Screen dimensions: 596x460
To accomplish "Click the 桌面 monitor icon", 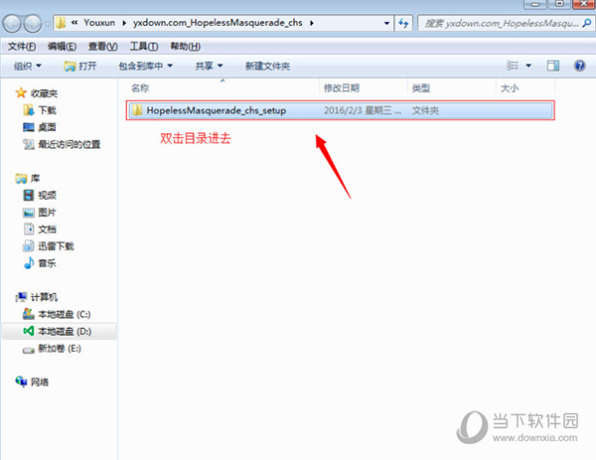I will point(29,127).
